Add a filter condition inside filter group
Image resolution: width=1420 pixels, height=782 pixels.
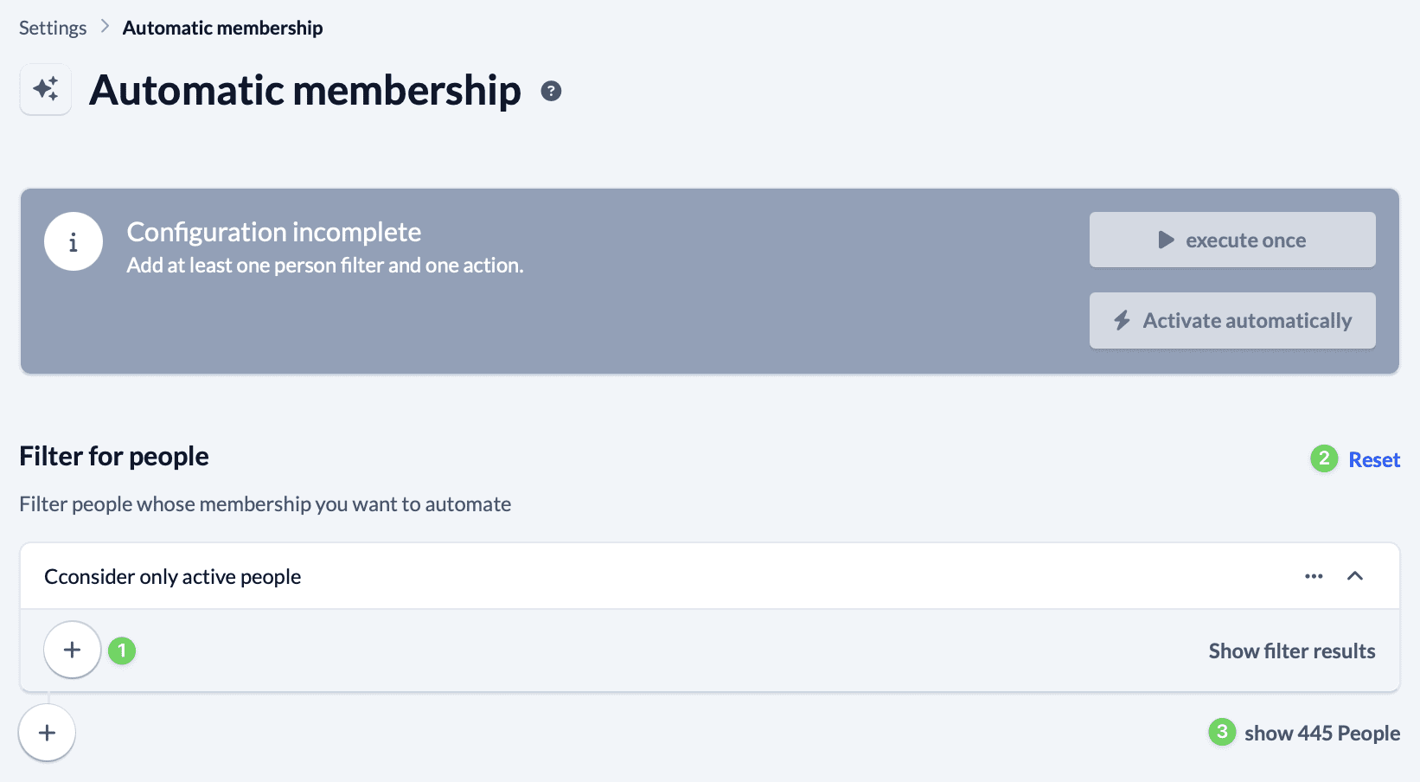73,650
